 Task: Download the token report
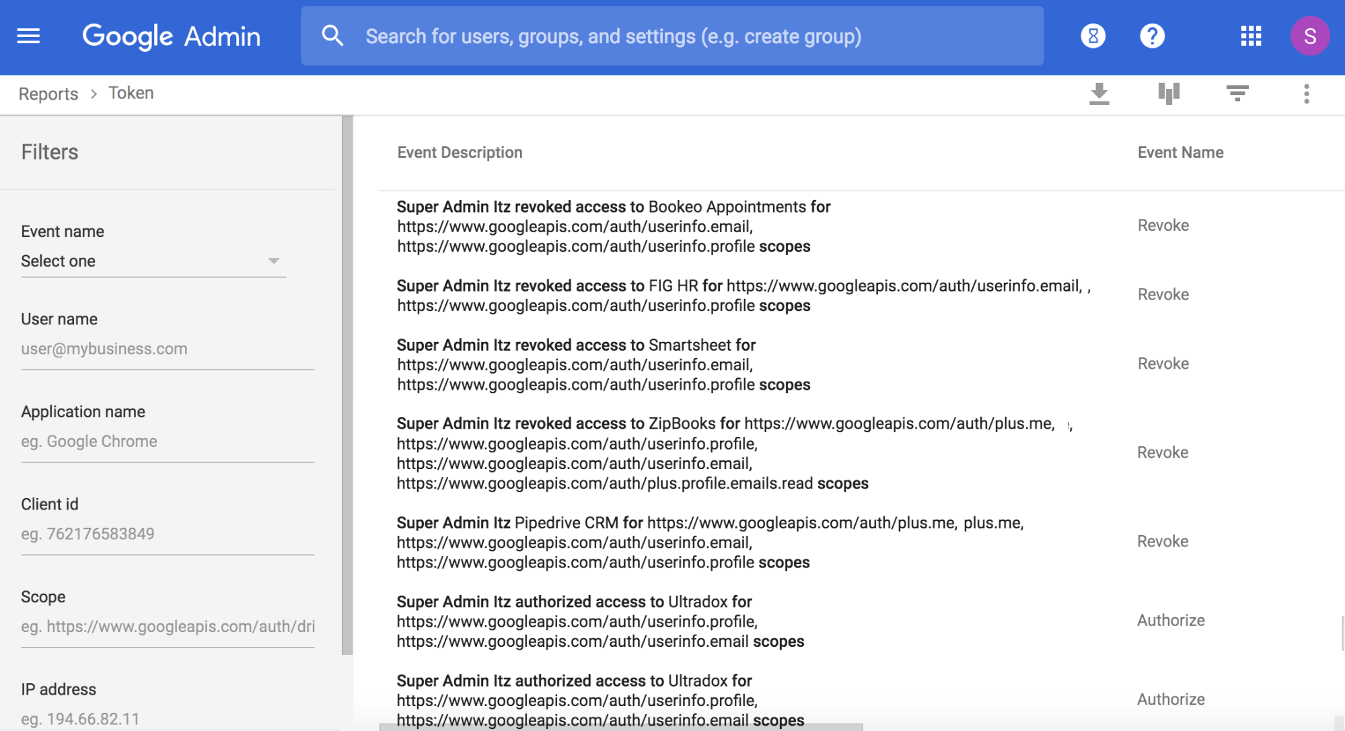(x=1099, y=94)
